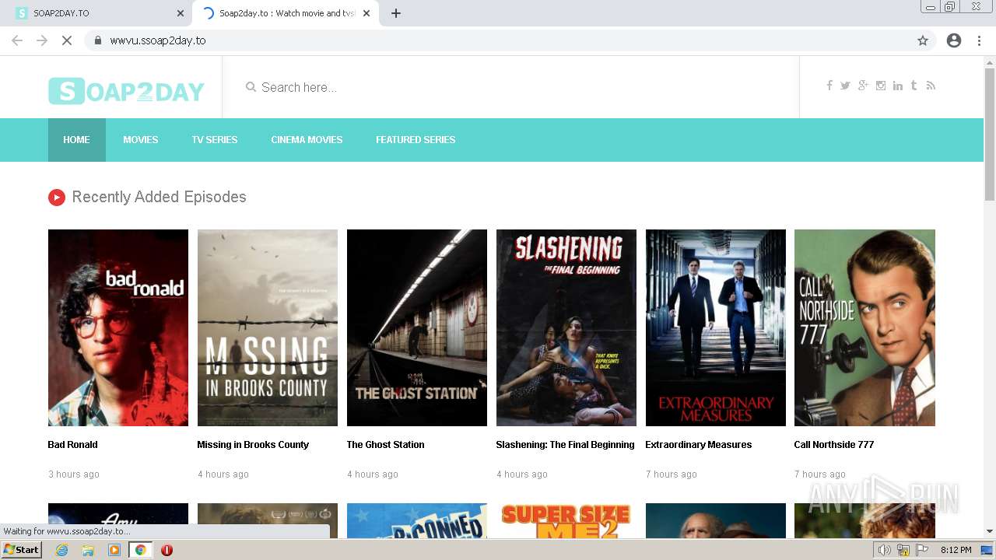Click the Recently Added Episodes heading
The height and width of the screenshot is (560, 996).
159,198
